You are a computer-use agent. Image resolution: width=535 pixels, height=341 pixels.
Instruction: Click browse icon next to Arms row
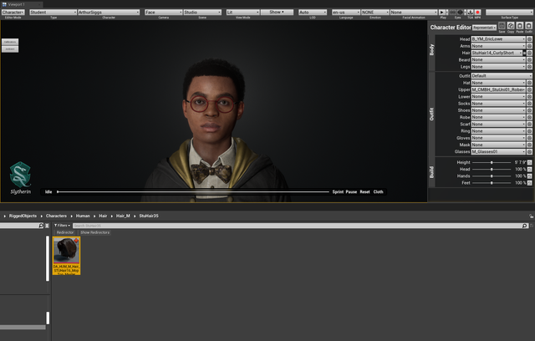(529, 46)
